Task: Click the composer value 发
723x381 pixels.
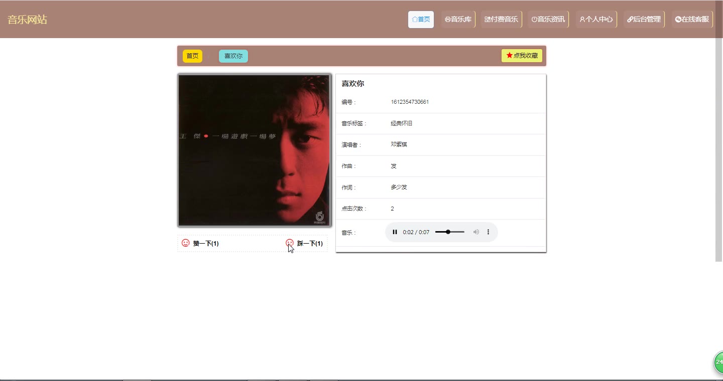Action: pos(394,166)
